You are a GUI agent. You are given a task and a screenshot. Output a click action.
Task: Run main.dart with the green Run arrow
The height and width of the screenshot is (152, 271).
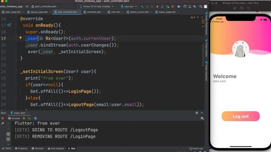click(x=142, y=7)
